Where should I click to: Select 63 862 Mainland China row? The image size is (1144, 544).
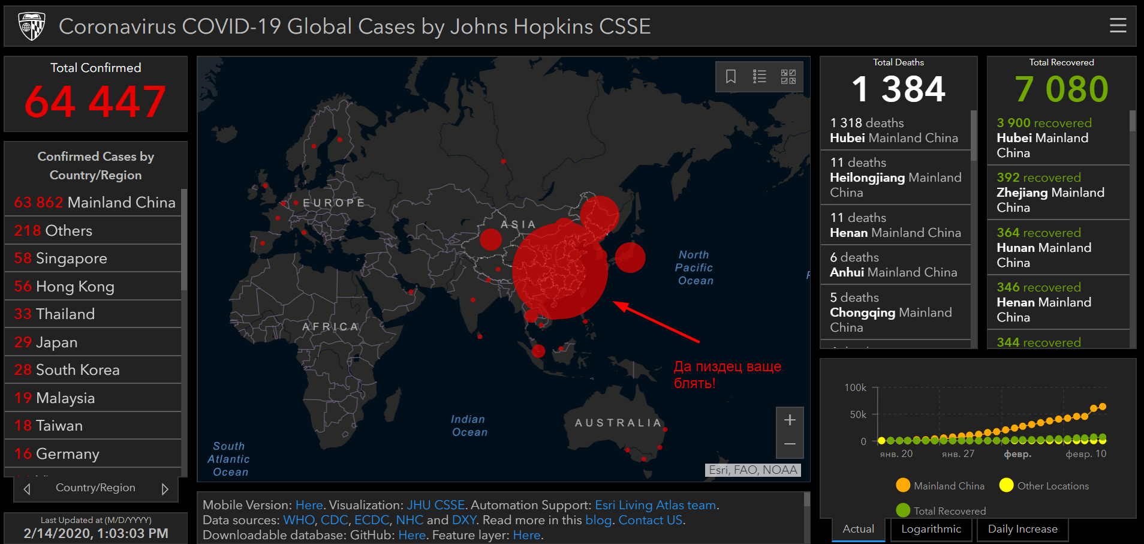pyautogui.click(x=93, y=202)
